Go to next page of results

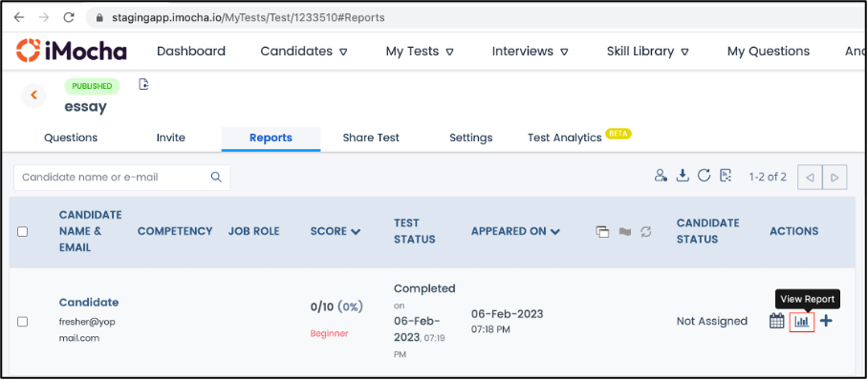coord(835,177)
